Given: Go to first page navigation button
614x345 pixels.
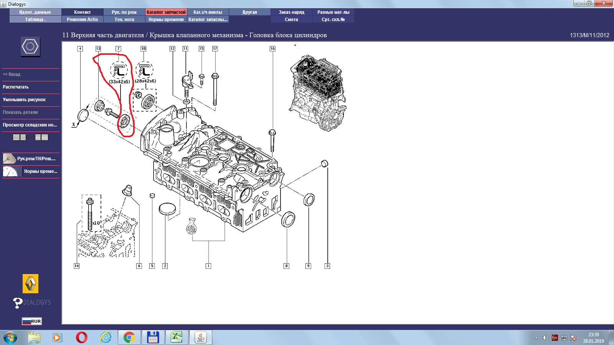Looking at the screenshot, I should click(16, 137).
